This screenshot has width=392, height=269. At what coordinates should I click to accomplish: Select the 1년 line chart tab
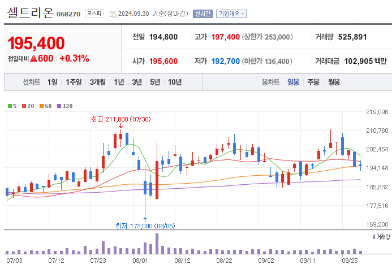click(119, 82)
